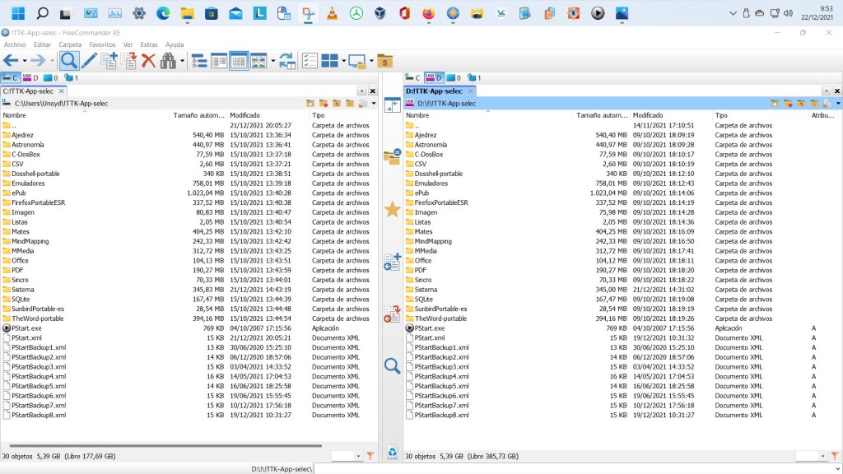Click the red X Delete toolbar icon
Image resolution: width=843 pixels, height=474 pixels.
tap(149, 61)
